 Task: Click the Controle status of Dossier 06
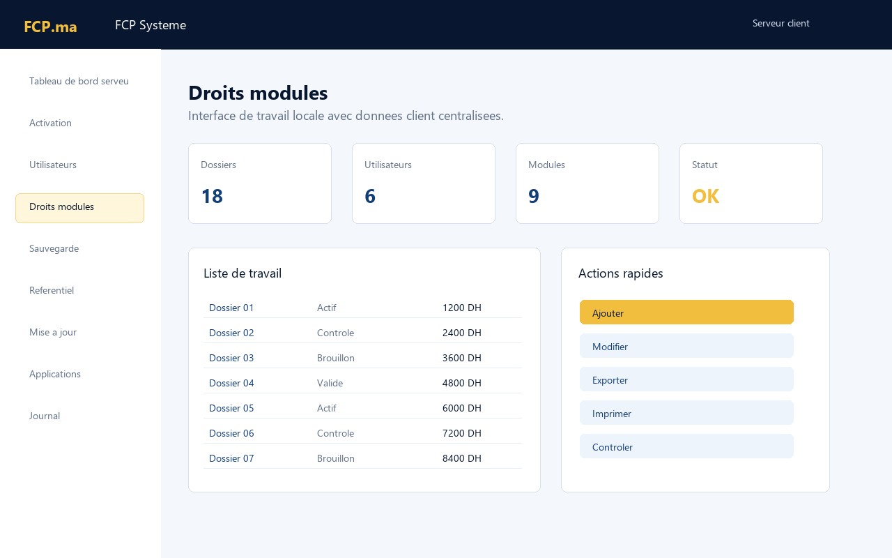(x=336, y=433)
